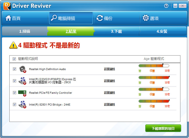Open the 首頁 home tab
The width and height of the screenshot is (189, 138).
pyautogui.click(x=25, y=18)
